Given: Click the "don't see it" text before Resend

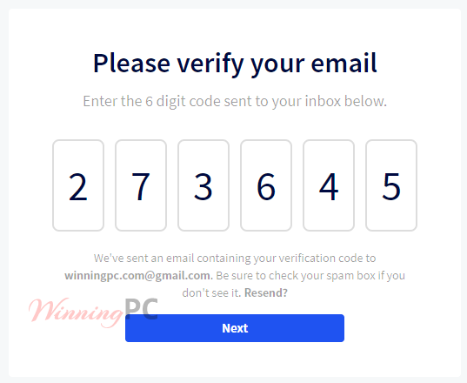Looking at the screenshot, I should point(211,293).
